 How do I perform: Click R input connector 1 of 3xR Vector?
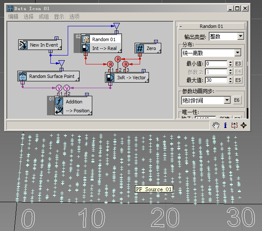pos(110,64)
